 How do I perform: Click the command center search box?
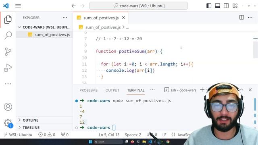pos(139,6)
